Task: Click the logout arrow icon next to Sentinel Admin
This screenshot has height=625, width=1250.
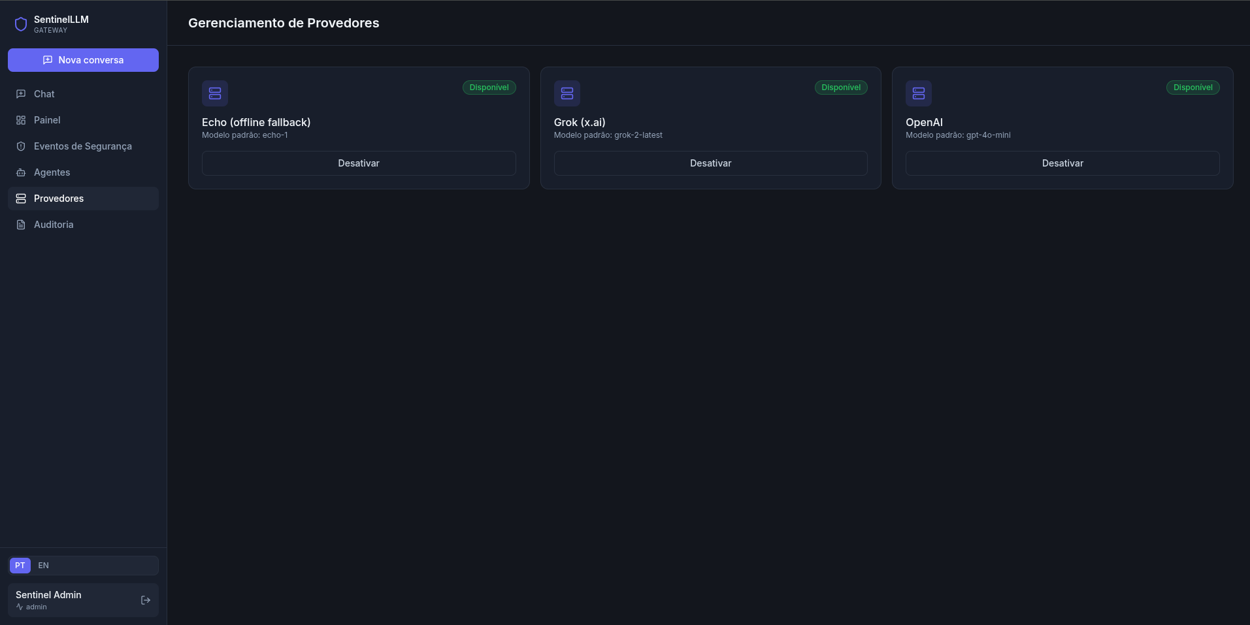Action: click(x=146, y=600)
